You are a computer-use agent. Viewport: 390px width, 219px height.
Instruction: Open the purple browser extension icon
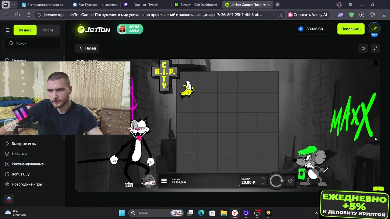(x=340, y=15)
